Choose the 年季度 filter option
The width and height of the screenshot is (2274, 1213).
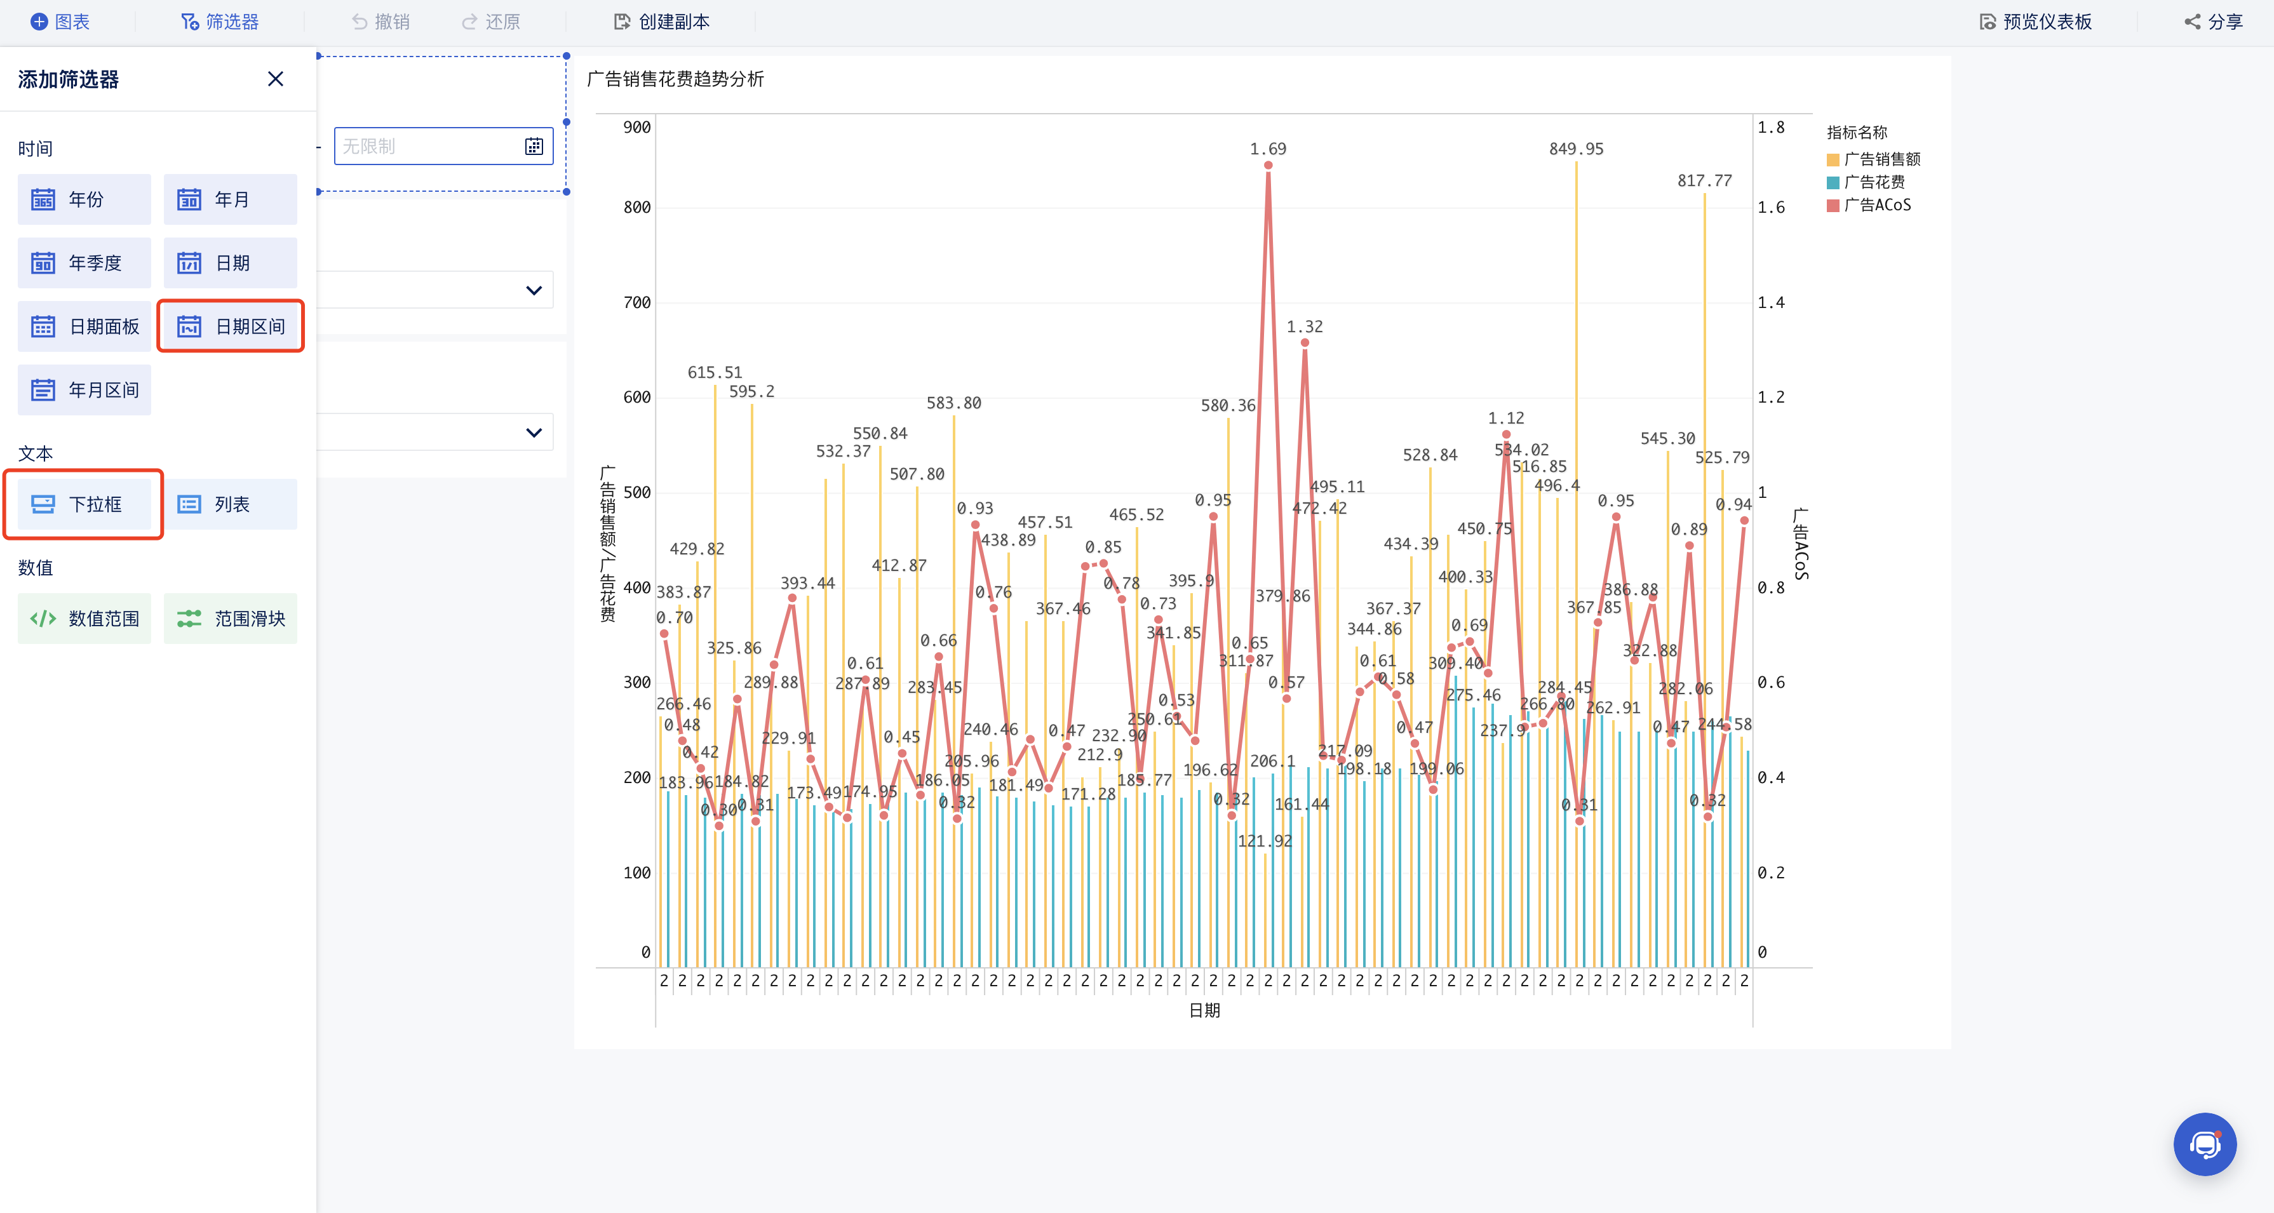coord(84,263)
